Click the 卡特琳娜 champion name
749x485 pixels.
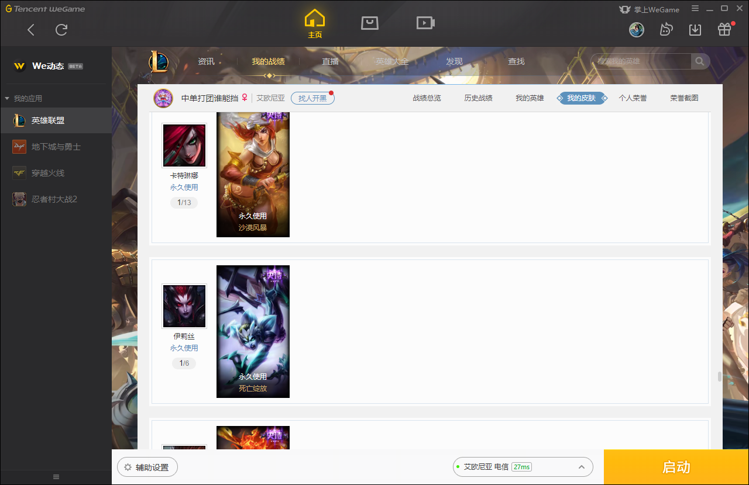(x=184, y=176)
